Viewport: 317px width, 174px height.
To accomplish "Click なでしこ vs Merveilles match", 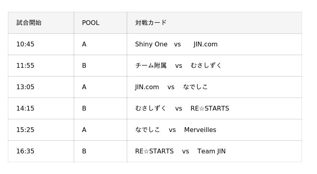I will 176,130.
